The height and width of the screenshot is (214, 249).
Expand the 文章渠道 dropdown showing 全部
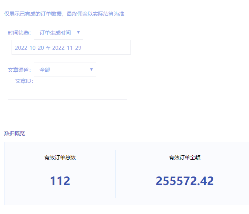pyautogui.click(x=62, y=69)
